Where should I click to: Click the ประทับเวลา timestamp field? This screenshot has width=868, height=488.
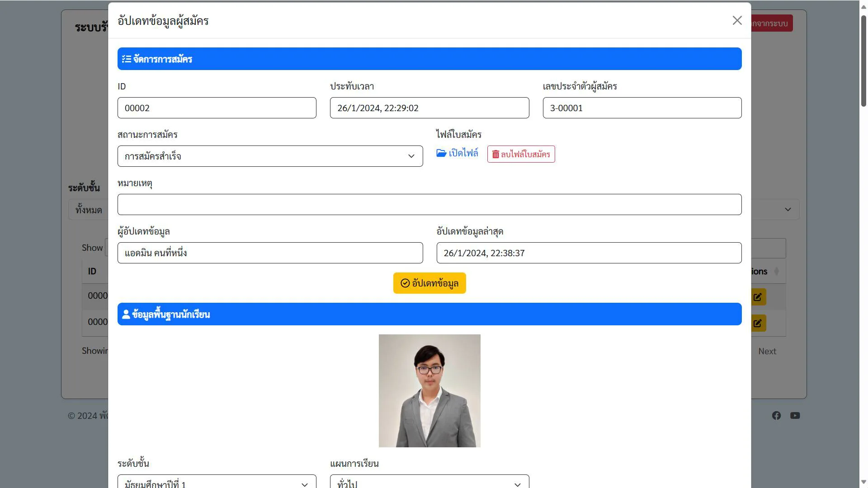[429, 108]
